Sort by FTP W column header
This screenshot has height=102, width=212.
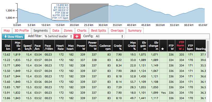point(171,46)
